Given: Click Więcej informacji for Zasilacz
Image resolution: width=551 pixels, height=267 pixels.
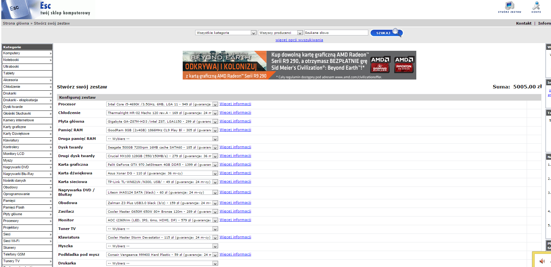Looking at the screenshot, I should 235,211.
